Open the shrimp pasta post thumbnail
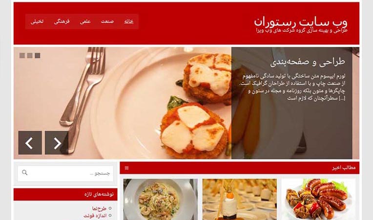 [x=160, y=199]
